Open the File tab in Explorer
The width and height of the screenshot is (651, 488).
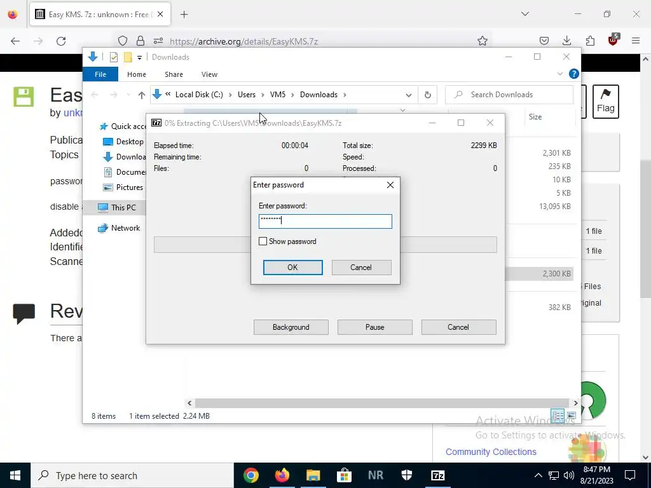100,74
